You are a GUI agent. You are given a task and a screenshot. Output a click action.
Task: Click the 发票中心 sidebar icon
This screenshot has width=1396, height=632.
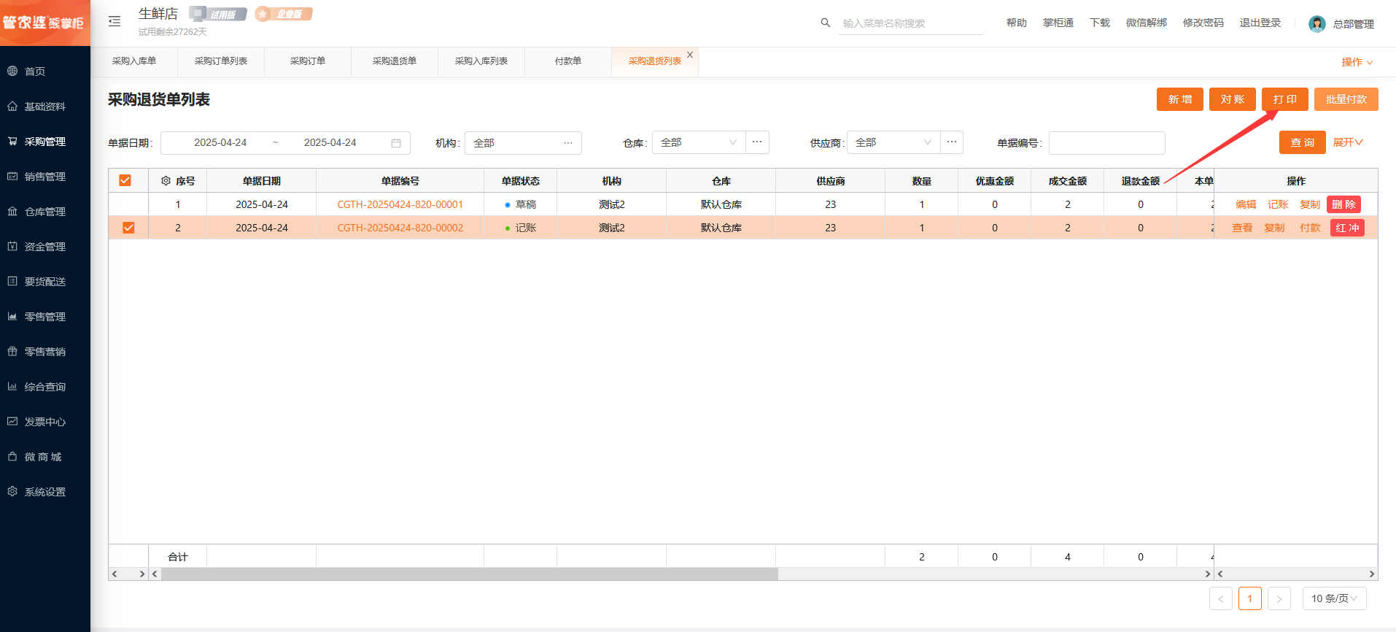[12, 421]
